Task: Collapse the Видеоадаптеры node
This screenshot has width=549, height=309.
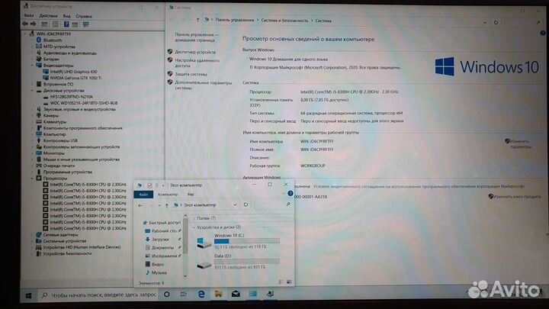Action: coord(32,66)
